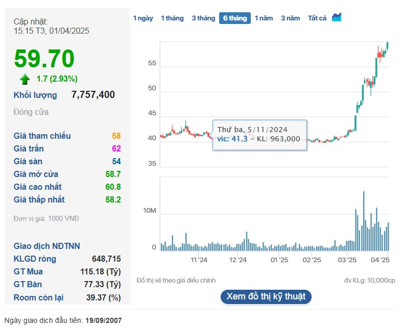This screenshot has height=328, width=403.
Task: Click the latest candlestick at chart's top right
Action: pos(388,45)
